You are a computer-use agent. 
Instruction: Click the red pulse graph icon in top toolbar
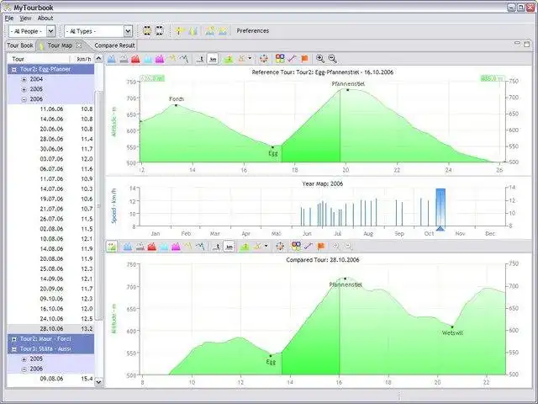tap(135, 59)
